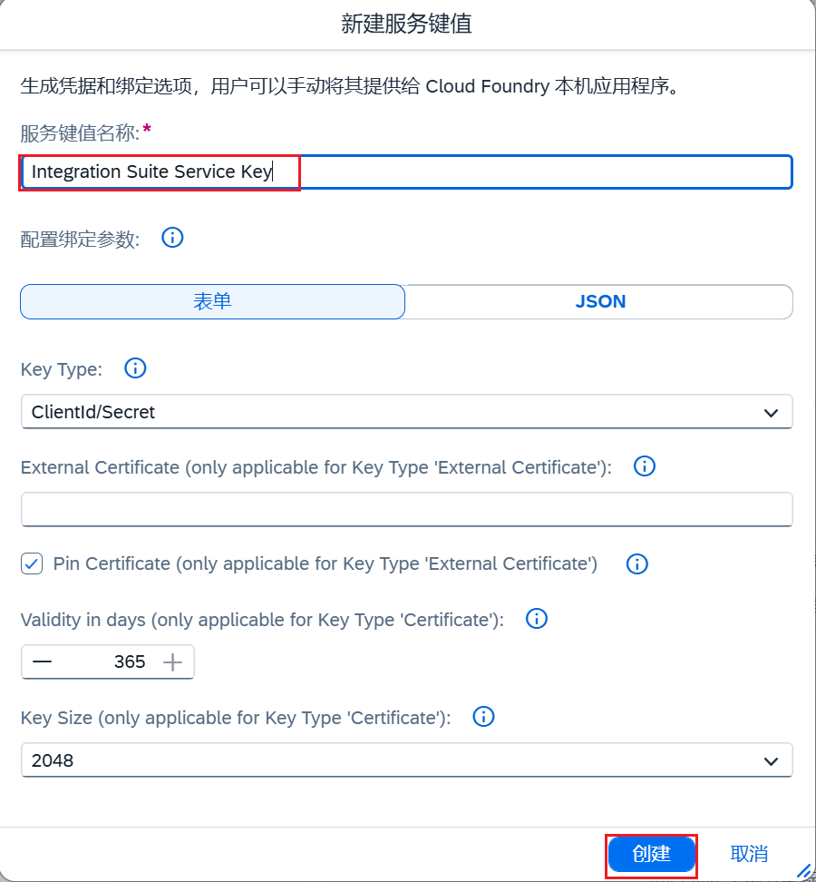Click Key Type dropdown chevron arrow
816x882 pixels.
coord(771,413)
